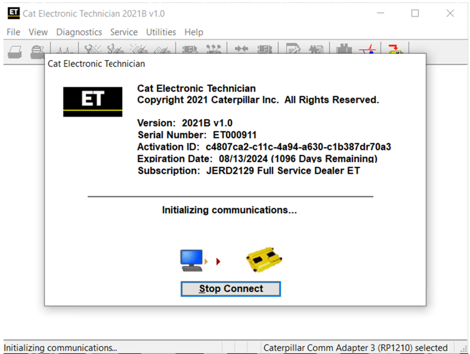Click the gray factory-shaped toolbar icon

point(344,49)
